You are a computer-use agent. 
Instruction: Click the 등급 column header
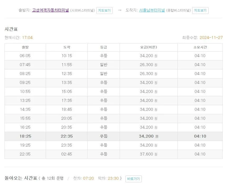[104, 47]
